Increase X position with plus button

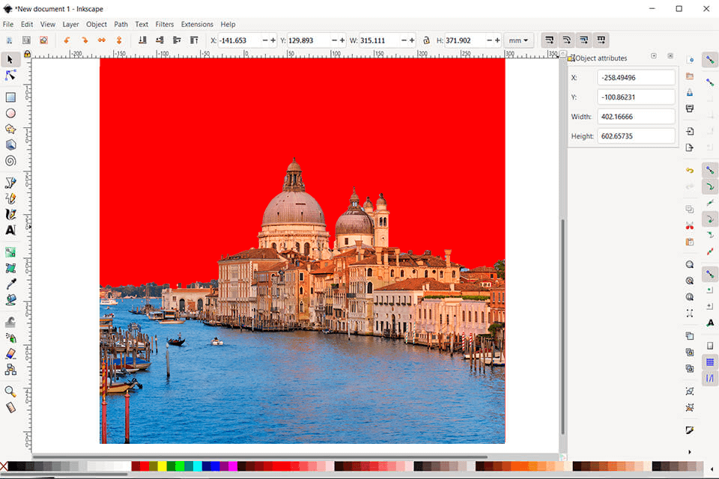coord(273,40)
